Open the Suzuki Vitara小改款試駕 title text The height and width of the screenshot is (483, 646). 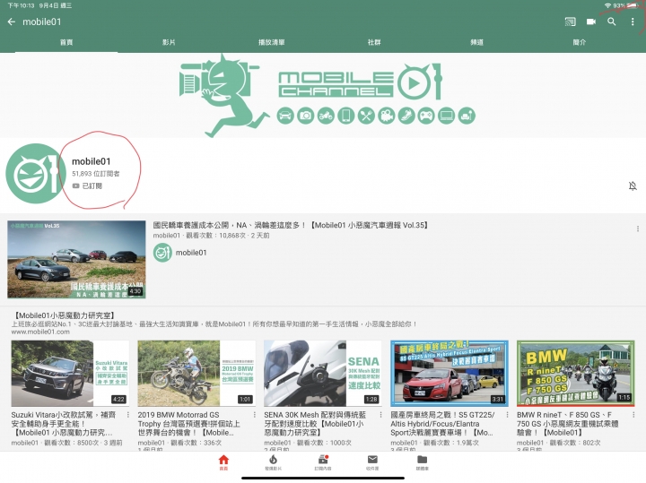pyautogui.click(x=64, y=424)
